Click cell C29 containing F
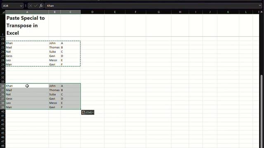264x148 pixels. 71,65
